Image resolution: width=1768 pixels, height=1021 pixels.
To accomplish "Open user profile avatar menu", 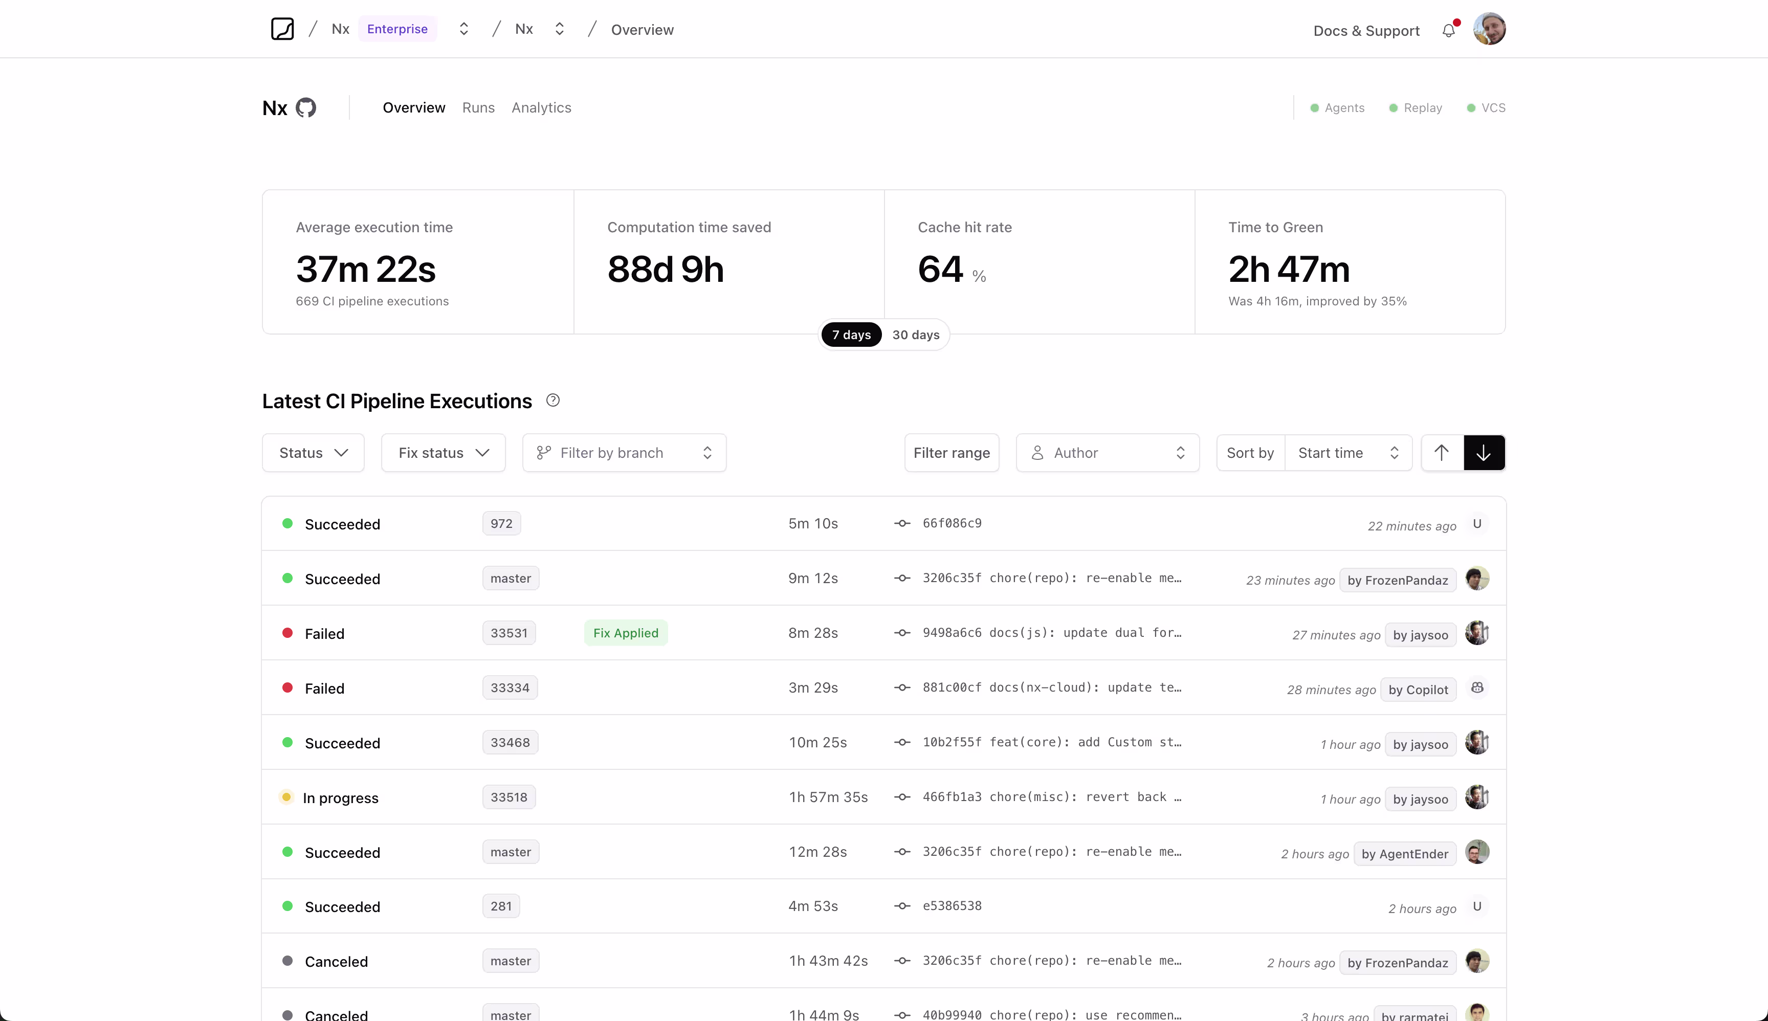I will point(1489,29).
